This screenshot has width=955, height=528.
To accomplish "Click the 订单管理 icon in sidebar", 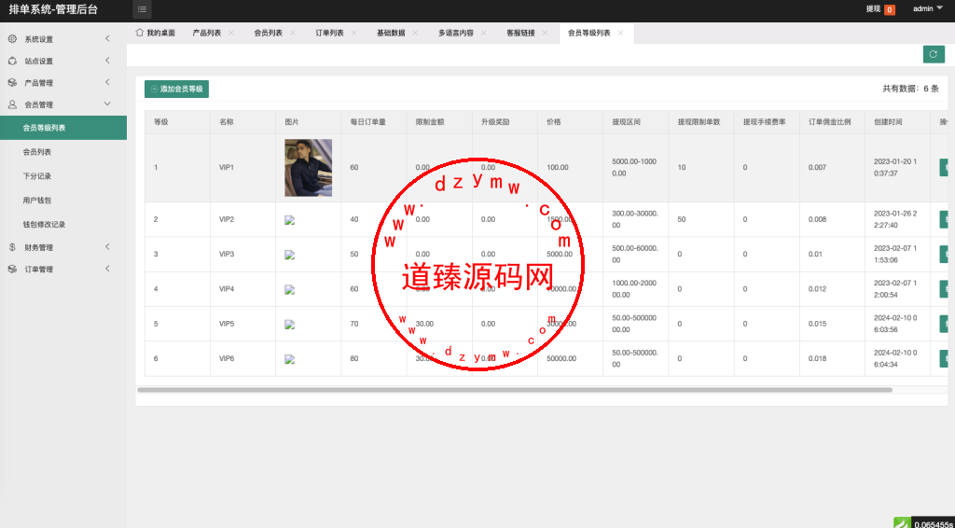I will pyautogui.click(x=12, y=270).
